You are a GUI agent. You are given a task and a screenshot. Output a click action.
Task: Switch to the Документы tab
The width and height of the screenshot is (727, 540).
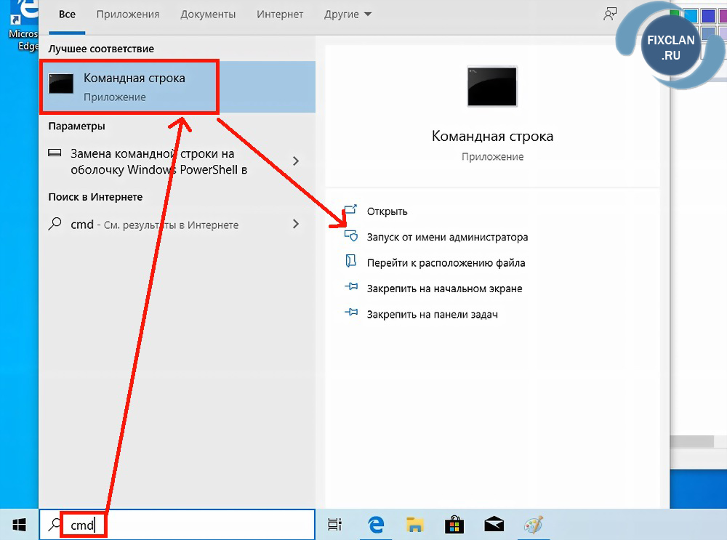208,15
